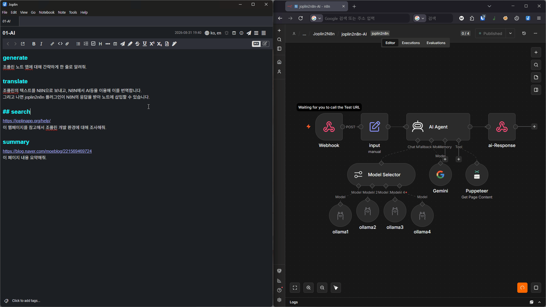Image resolution: width=546 pixels, height=307 pixels.
Task: Click the browser address input field
Action: point(366,18)
